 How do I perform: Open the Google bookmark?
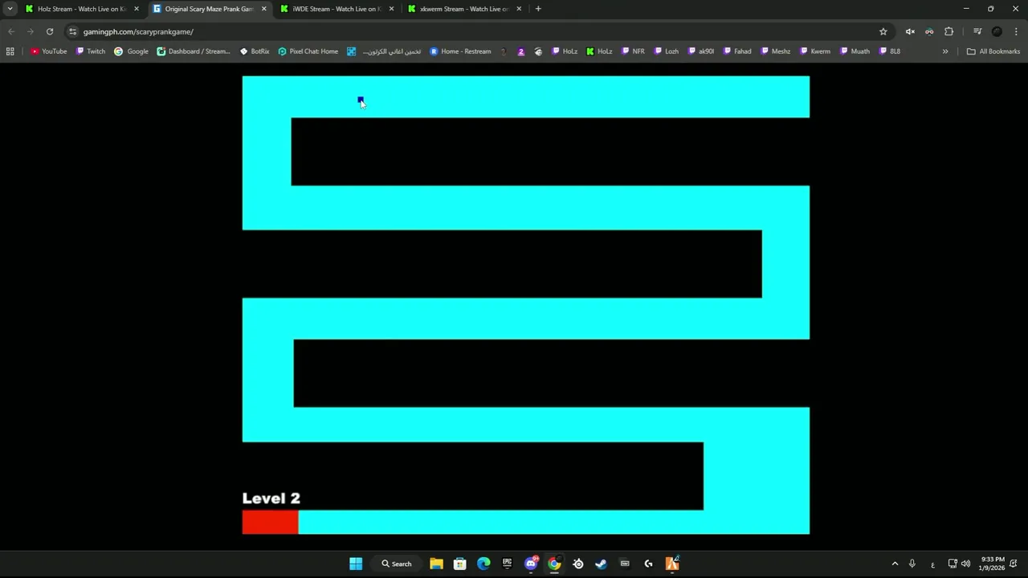pos(132,51)
